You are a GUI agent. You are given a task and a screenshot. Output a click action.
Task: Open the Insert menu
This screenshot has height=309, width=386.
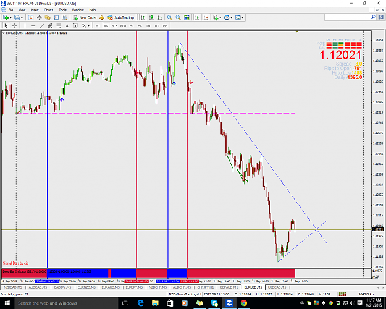point(35,10)
